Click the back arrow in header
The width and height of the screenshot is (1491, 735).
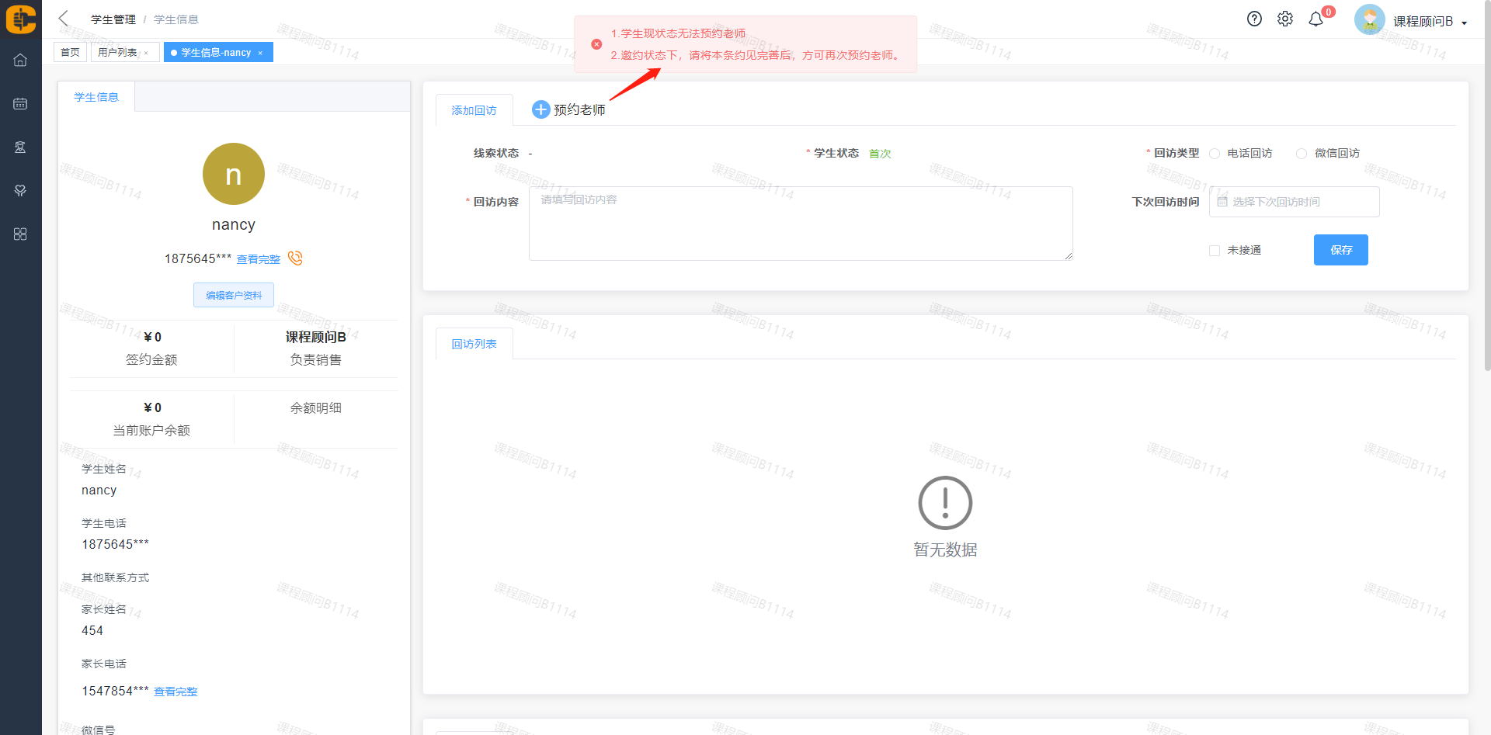pyautogui.click(x=64, y=19)
